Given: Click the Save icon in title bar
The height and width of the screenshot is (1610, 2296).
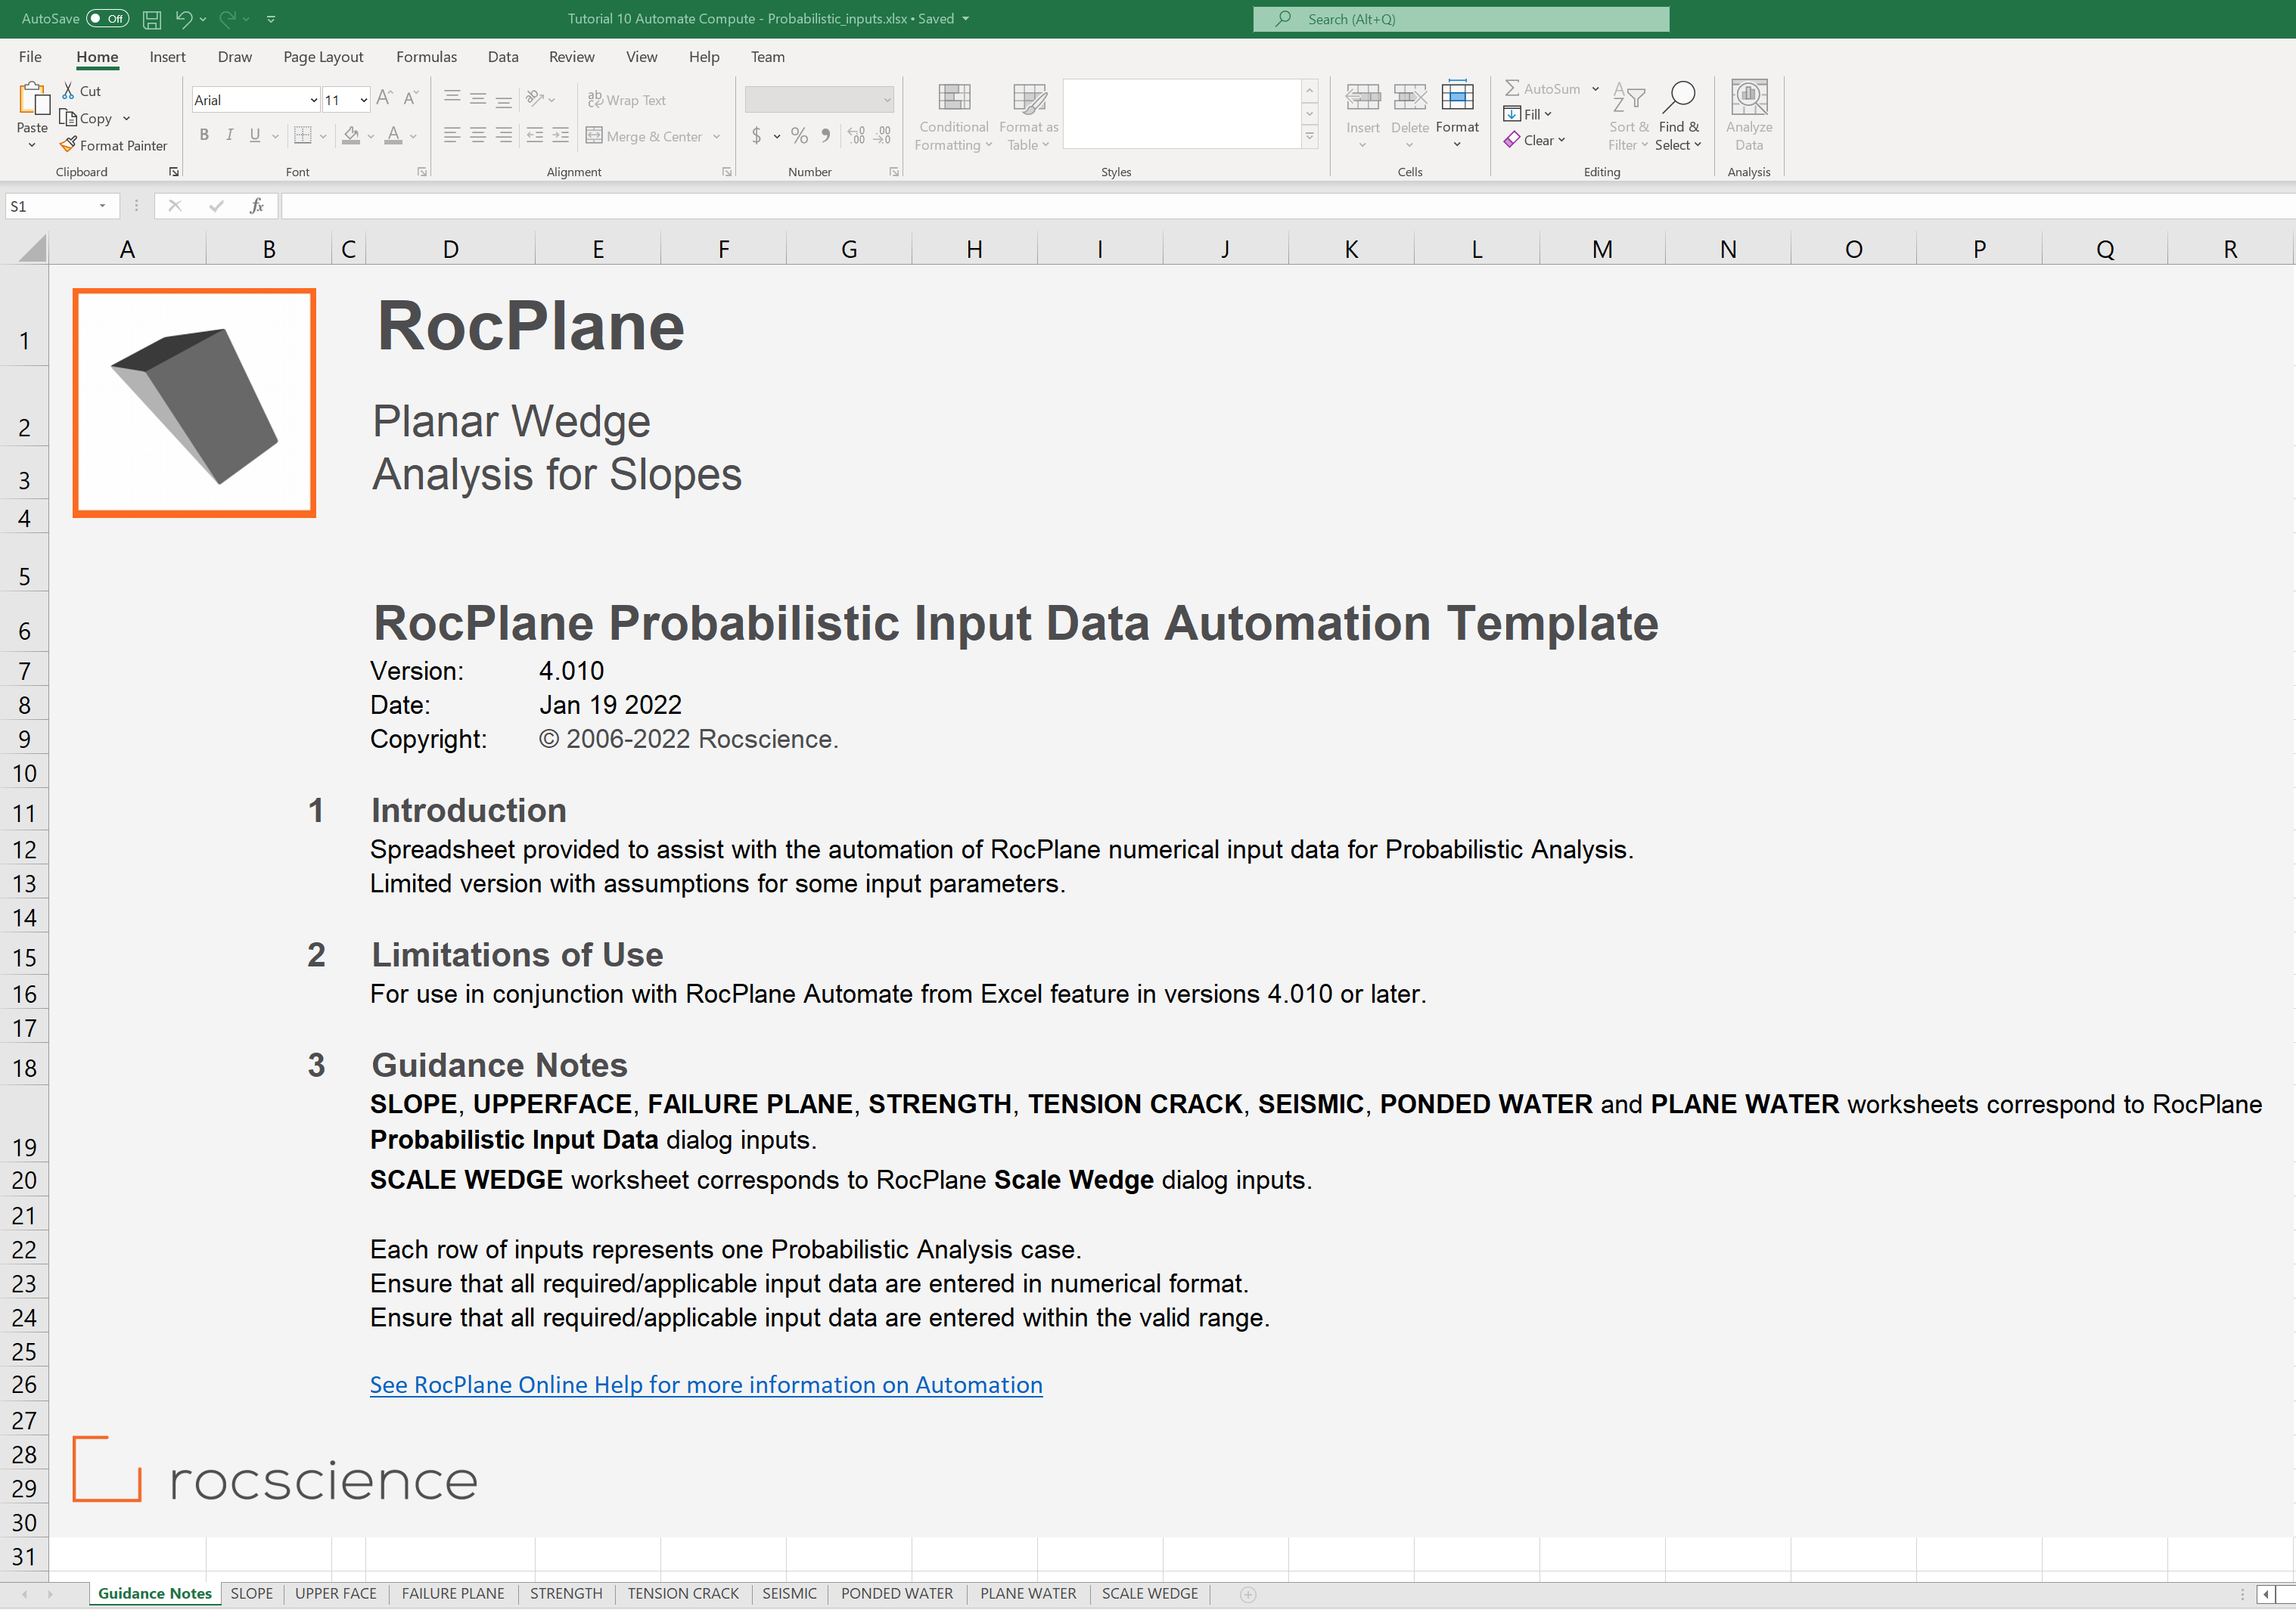Looking at the screenshot, I should (152, 19).
